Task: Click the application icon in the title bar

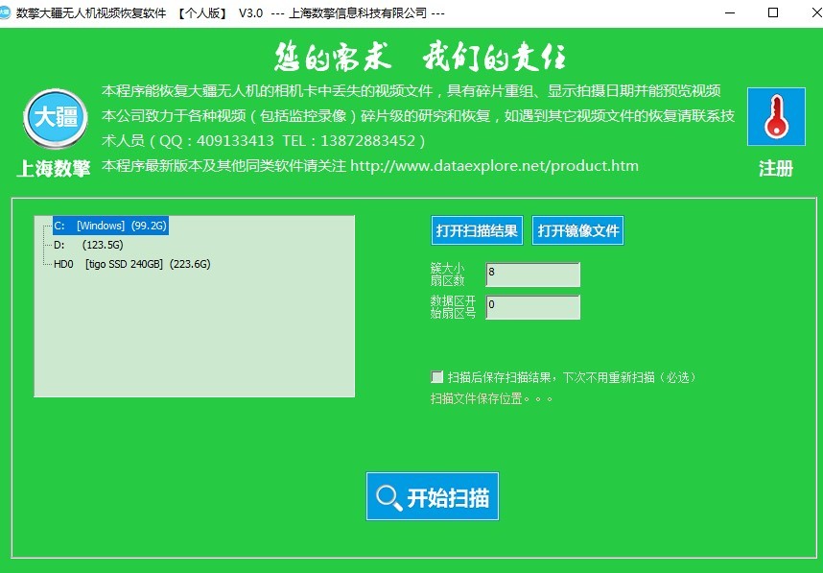Action: [11, 12]
